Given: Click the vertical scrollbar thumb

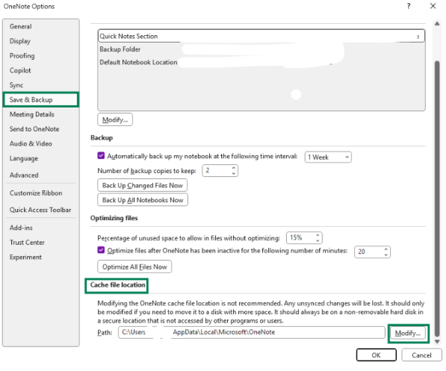Looking at the screenshot, I should pyautogui.click(x=437, y=199).
